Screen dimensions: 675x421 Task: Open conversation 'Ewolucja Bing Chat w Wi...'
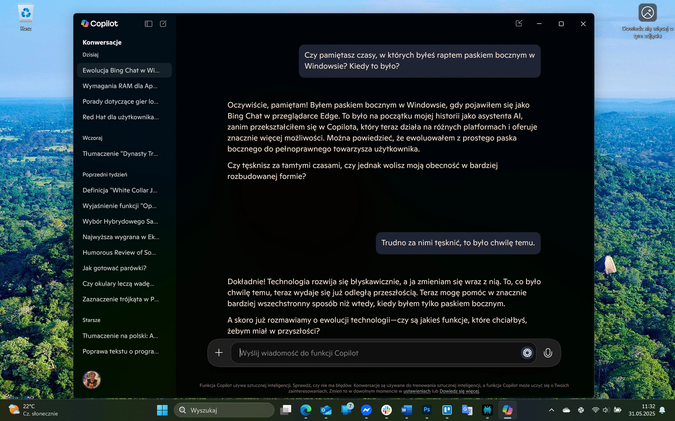click(x=124, y=70)
